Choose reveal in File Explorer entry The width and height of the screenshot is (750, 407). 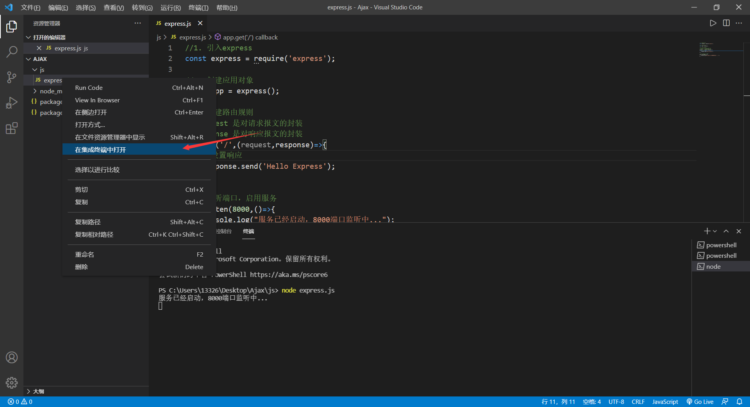pyautogui.click(x=139, y=137)
